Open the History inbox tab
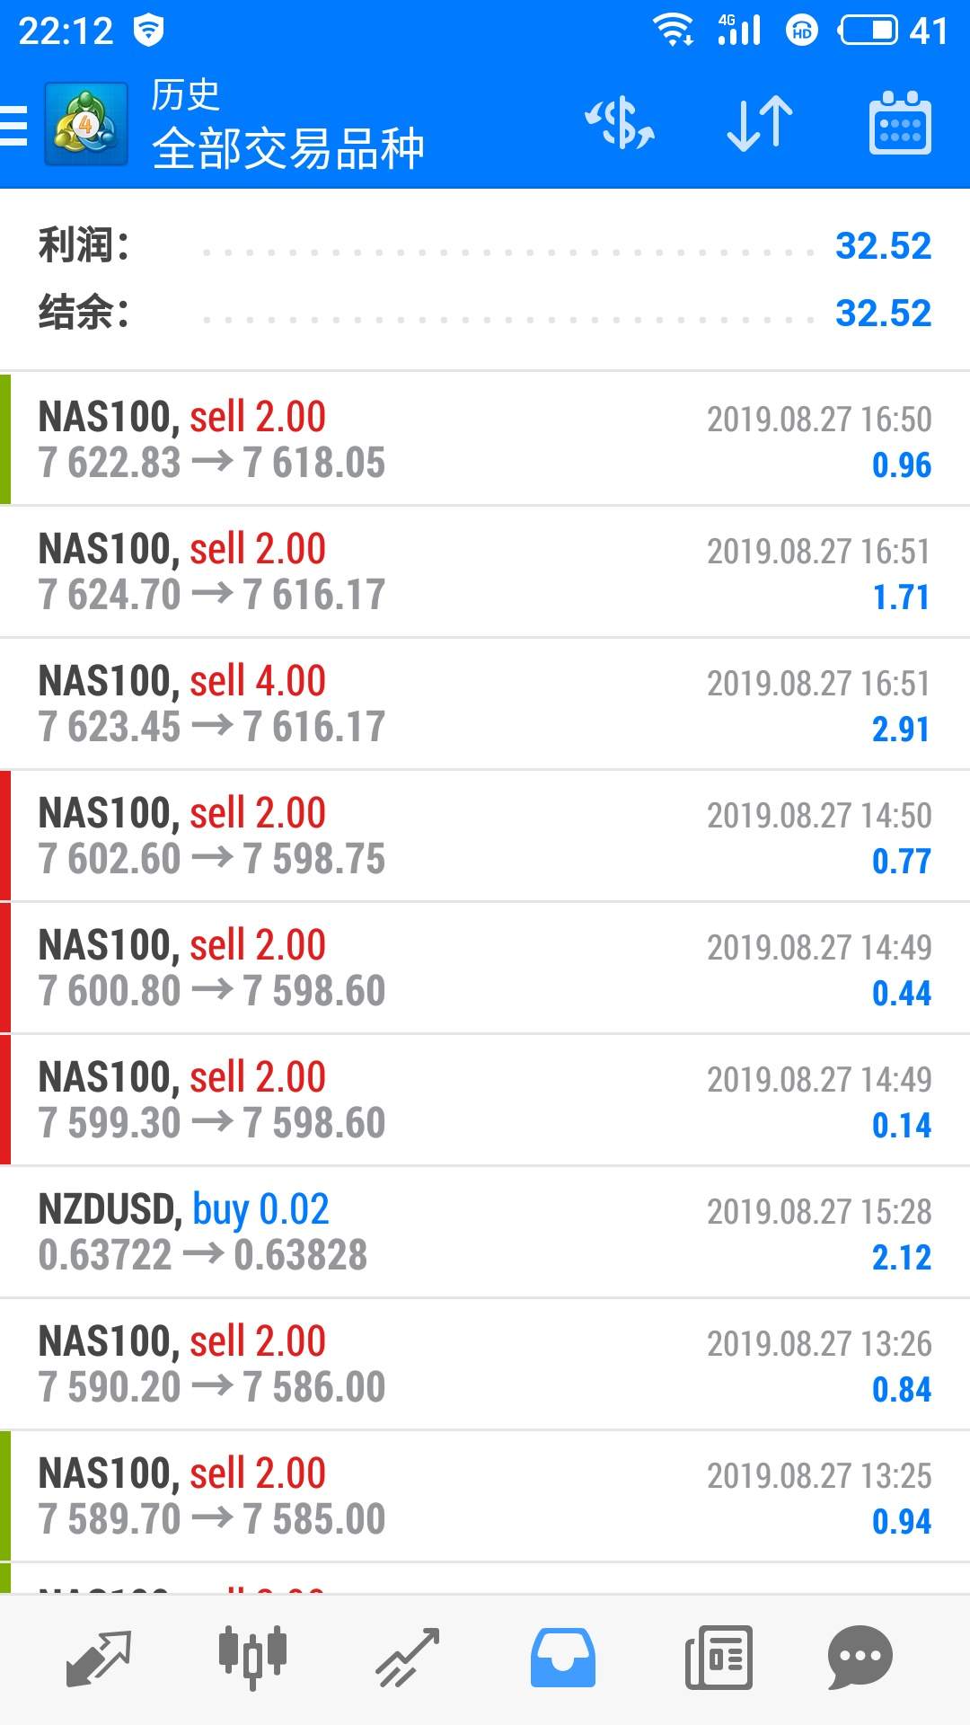The height and width of the screenshot is (1725, 970). [x=562, y=1658]
